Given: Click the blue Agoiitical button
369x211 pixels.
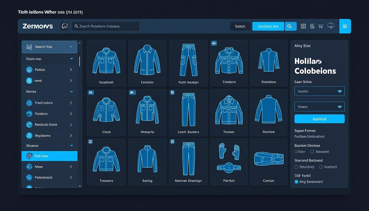Looking at the screenshot, I should click(319, 119).
